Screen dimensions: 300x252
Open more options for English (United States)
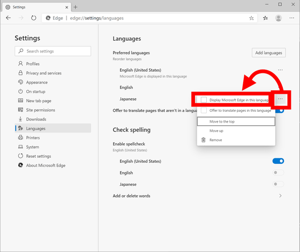[280, 70]
